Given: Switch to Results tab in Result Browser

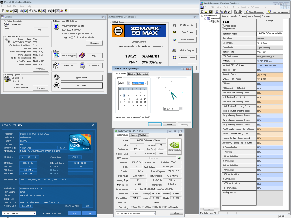Looking at the screenshot, I should click(225, 16).
